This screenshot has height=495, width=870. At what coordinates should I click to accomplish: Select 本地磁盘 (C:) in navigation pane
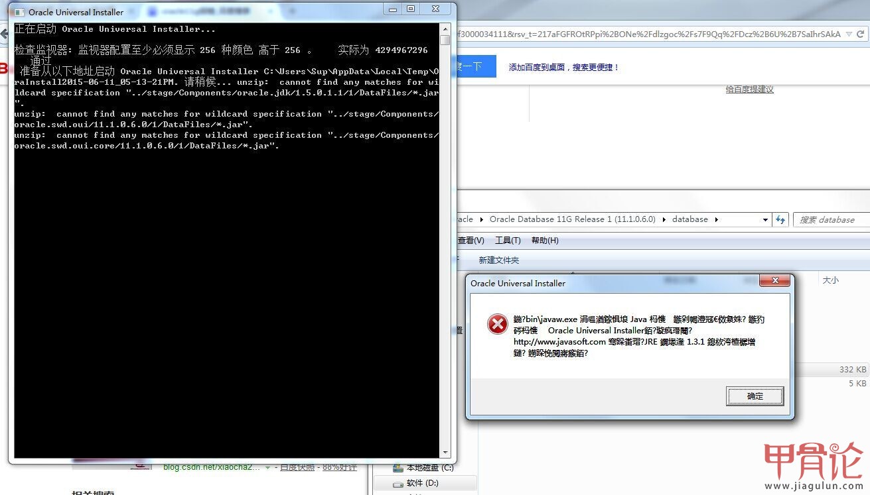[430, 468]
